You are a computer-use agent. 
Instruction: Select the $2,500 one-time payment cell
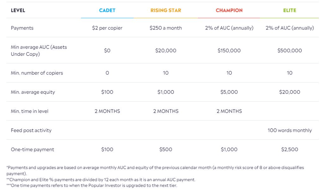point(289,149)
